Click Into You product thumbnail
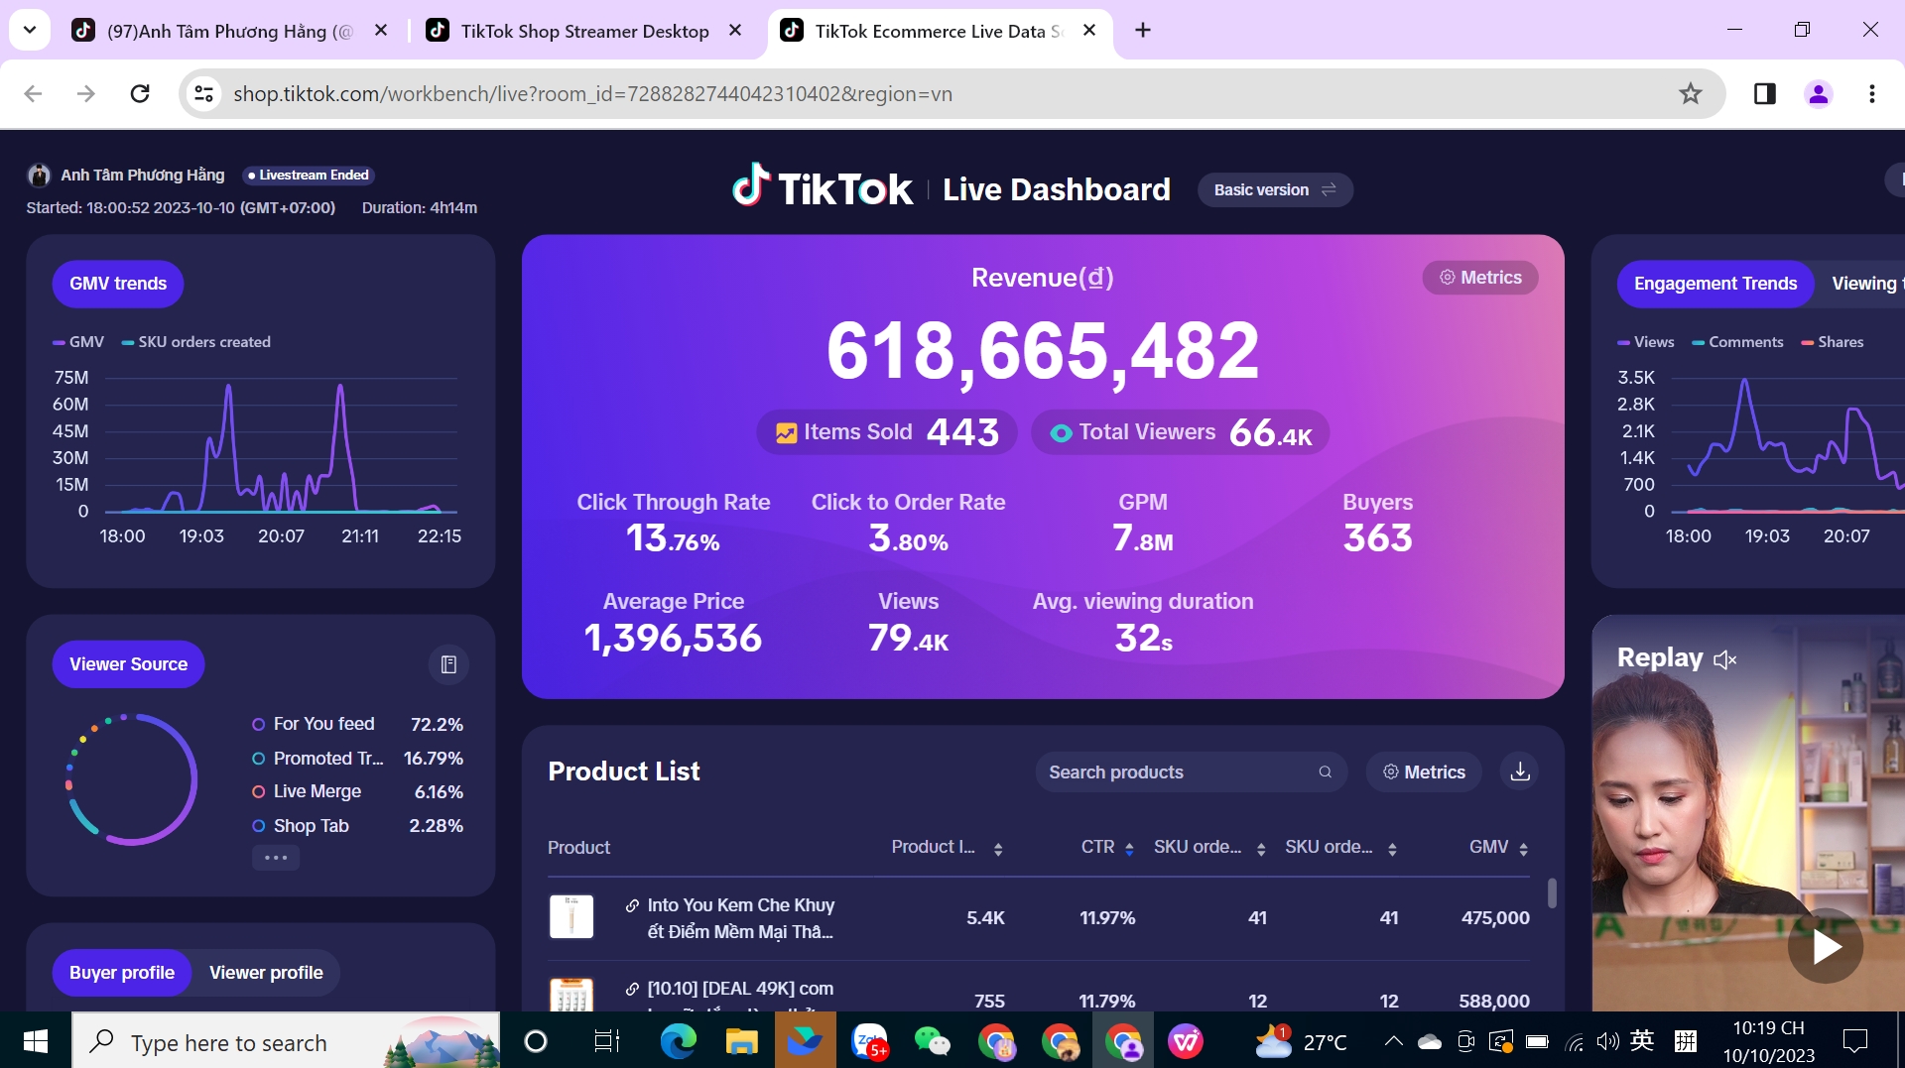The height and width of the screenshot is (1068, 1905). coord(571,917)
